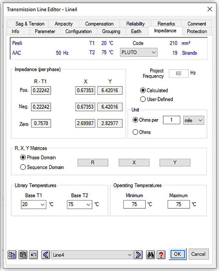Viewport: 219px width, 271px height.
Task: Click the X matrix button
Action: pyautogui.click(x=134, y=163)
